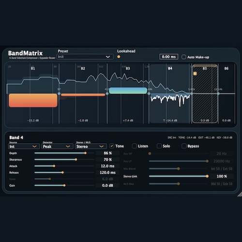Click the Knee value 6.0 dB
Image resolution: width=242 pixels, height=242 pixels.
(107, 179)
